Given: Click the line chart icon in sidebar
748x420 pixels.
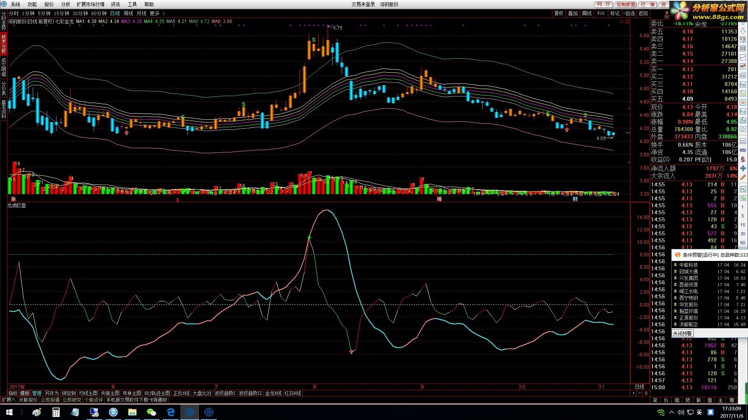Looking at the screenshot, I should (743, 57).
